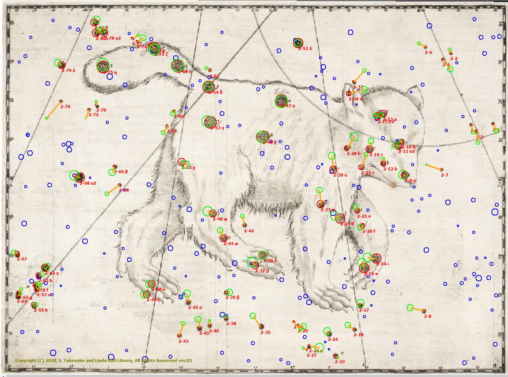Screen dimensions: 508x377
Task: Select the "2-23" star label
Action: [339, 362]
